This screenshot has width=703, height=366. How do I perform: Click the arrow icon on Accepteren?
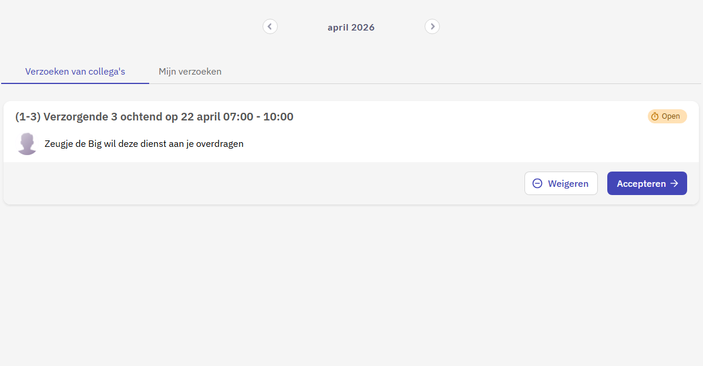click(674, 183)
